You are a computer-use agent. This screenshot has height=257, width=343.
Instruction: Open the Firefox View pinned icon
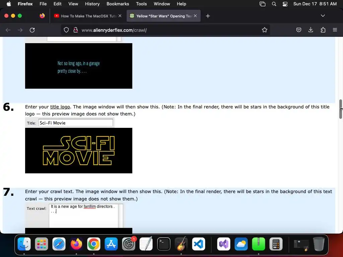point(42,16)
